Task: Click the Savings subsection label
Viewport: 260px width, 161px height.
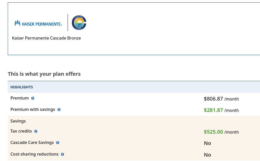Action: (x=18, y=121)
